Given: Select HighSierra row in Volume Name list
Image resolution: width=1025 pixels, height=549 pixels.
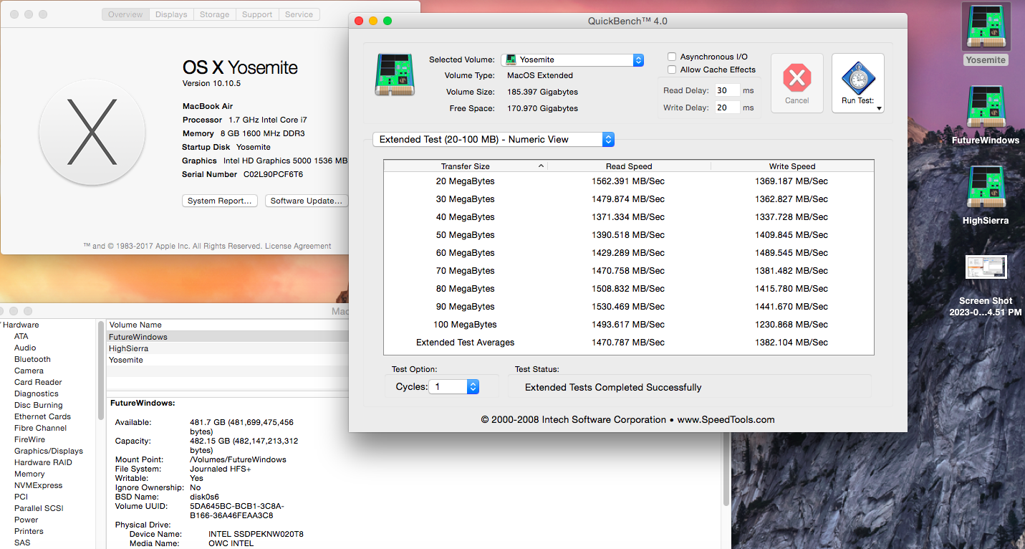Looking at the screenshot, I should click(x=227, y=348).
